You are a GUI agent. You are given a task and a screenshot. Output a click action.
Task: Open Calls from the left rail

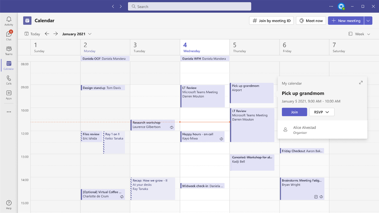(x=9, y=80)
